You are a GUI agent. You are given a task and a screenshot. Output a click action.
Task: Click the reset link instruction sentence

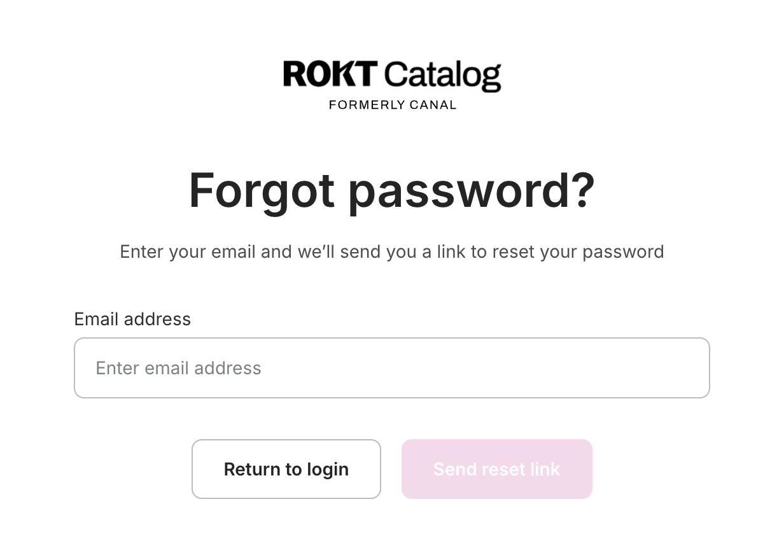[392, 251]
